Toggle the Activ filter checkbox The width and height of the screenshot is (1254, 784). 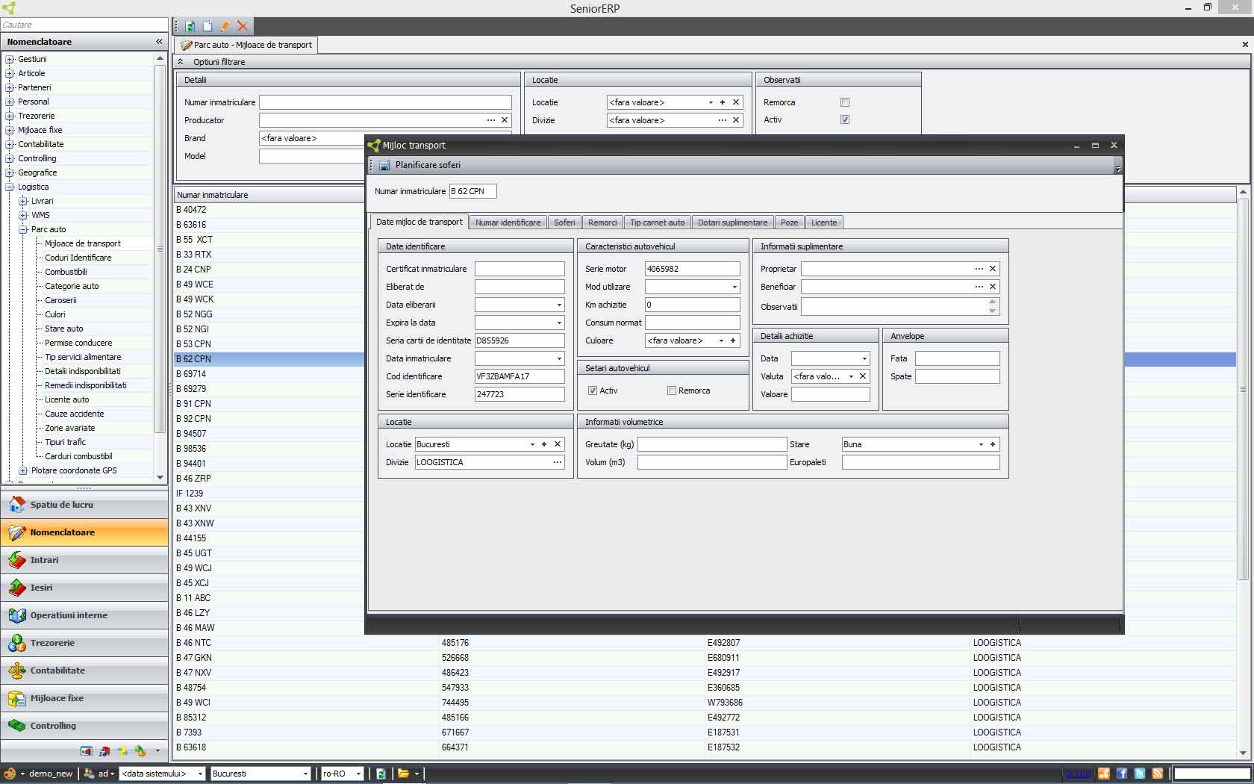[845, 119]
